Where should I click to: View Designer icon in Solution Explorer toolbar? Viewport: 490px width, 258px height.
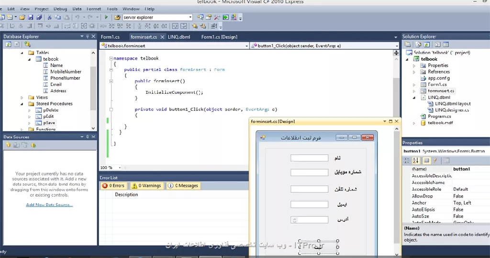446,45
